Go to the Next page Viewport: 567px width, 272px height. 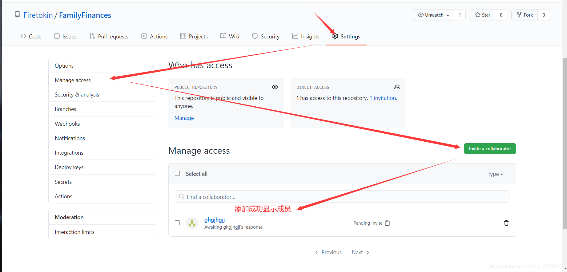coord(360,252)
